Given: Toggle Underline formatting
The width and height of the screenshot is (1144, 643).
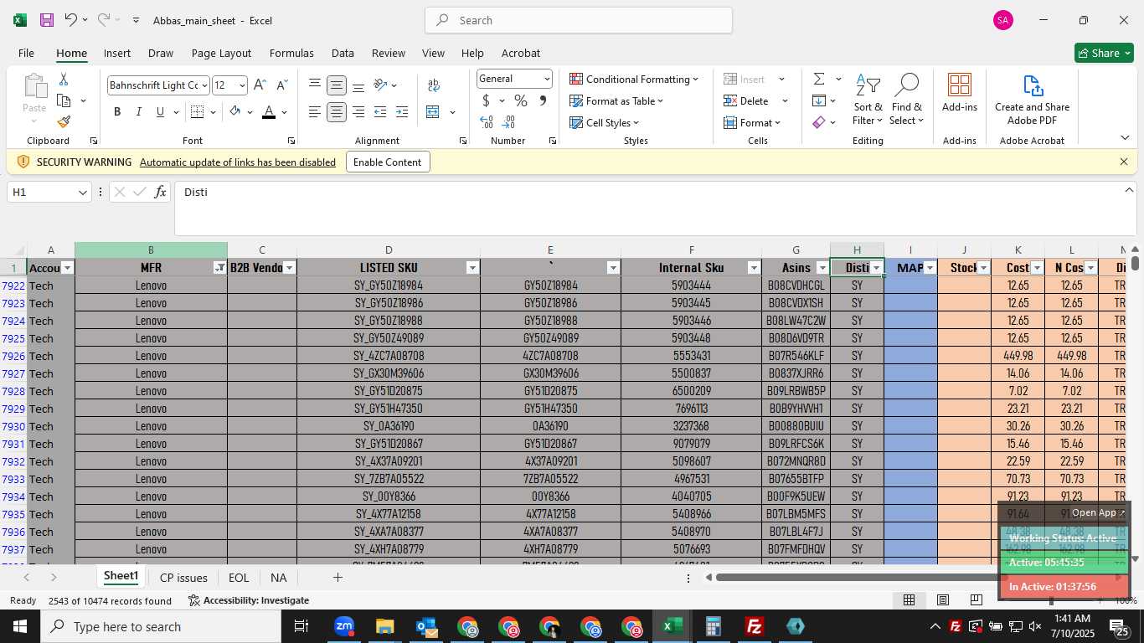Looking at the screenshot, I should click(x=160, y=112).
